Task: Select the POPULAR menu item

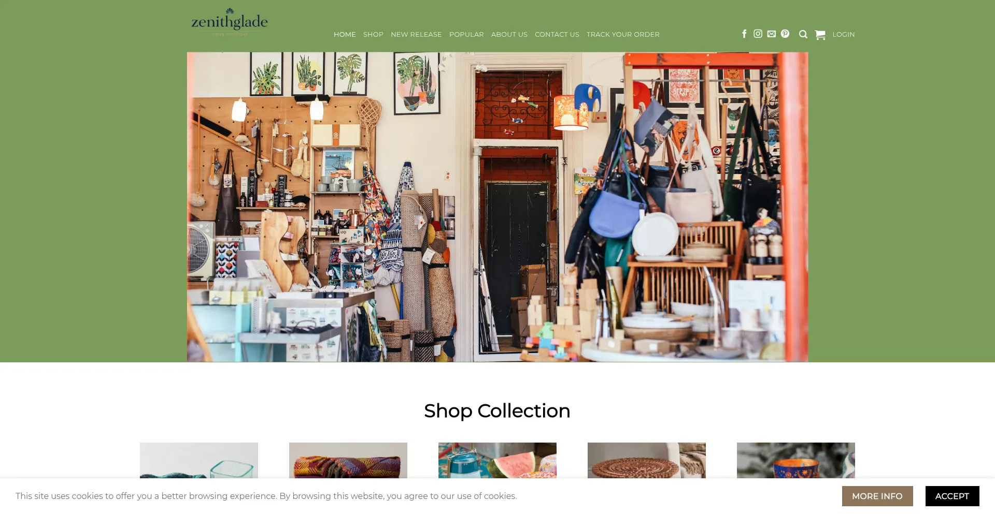Action: 466,34
